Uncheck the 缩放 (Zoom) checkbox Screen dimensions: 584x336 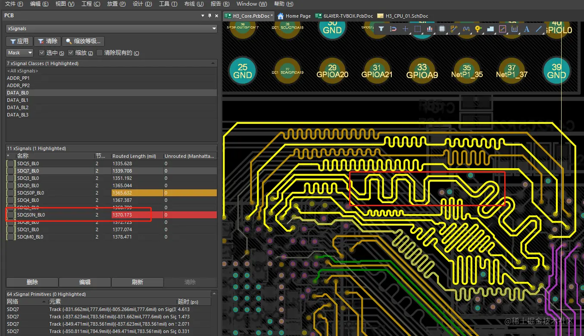point(71,53)
